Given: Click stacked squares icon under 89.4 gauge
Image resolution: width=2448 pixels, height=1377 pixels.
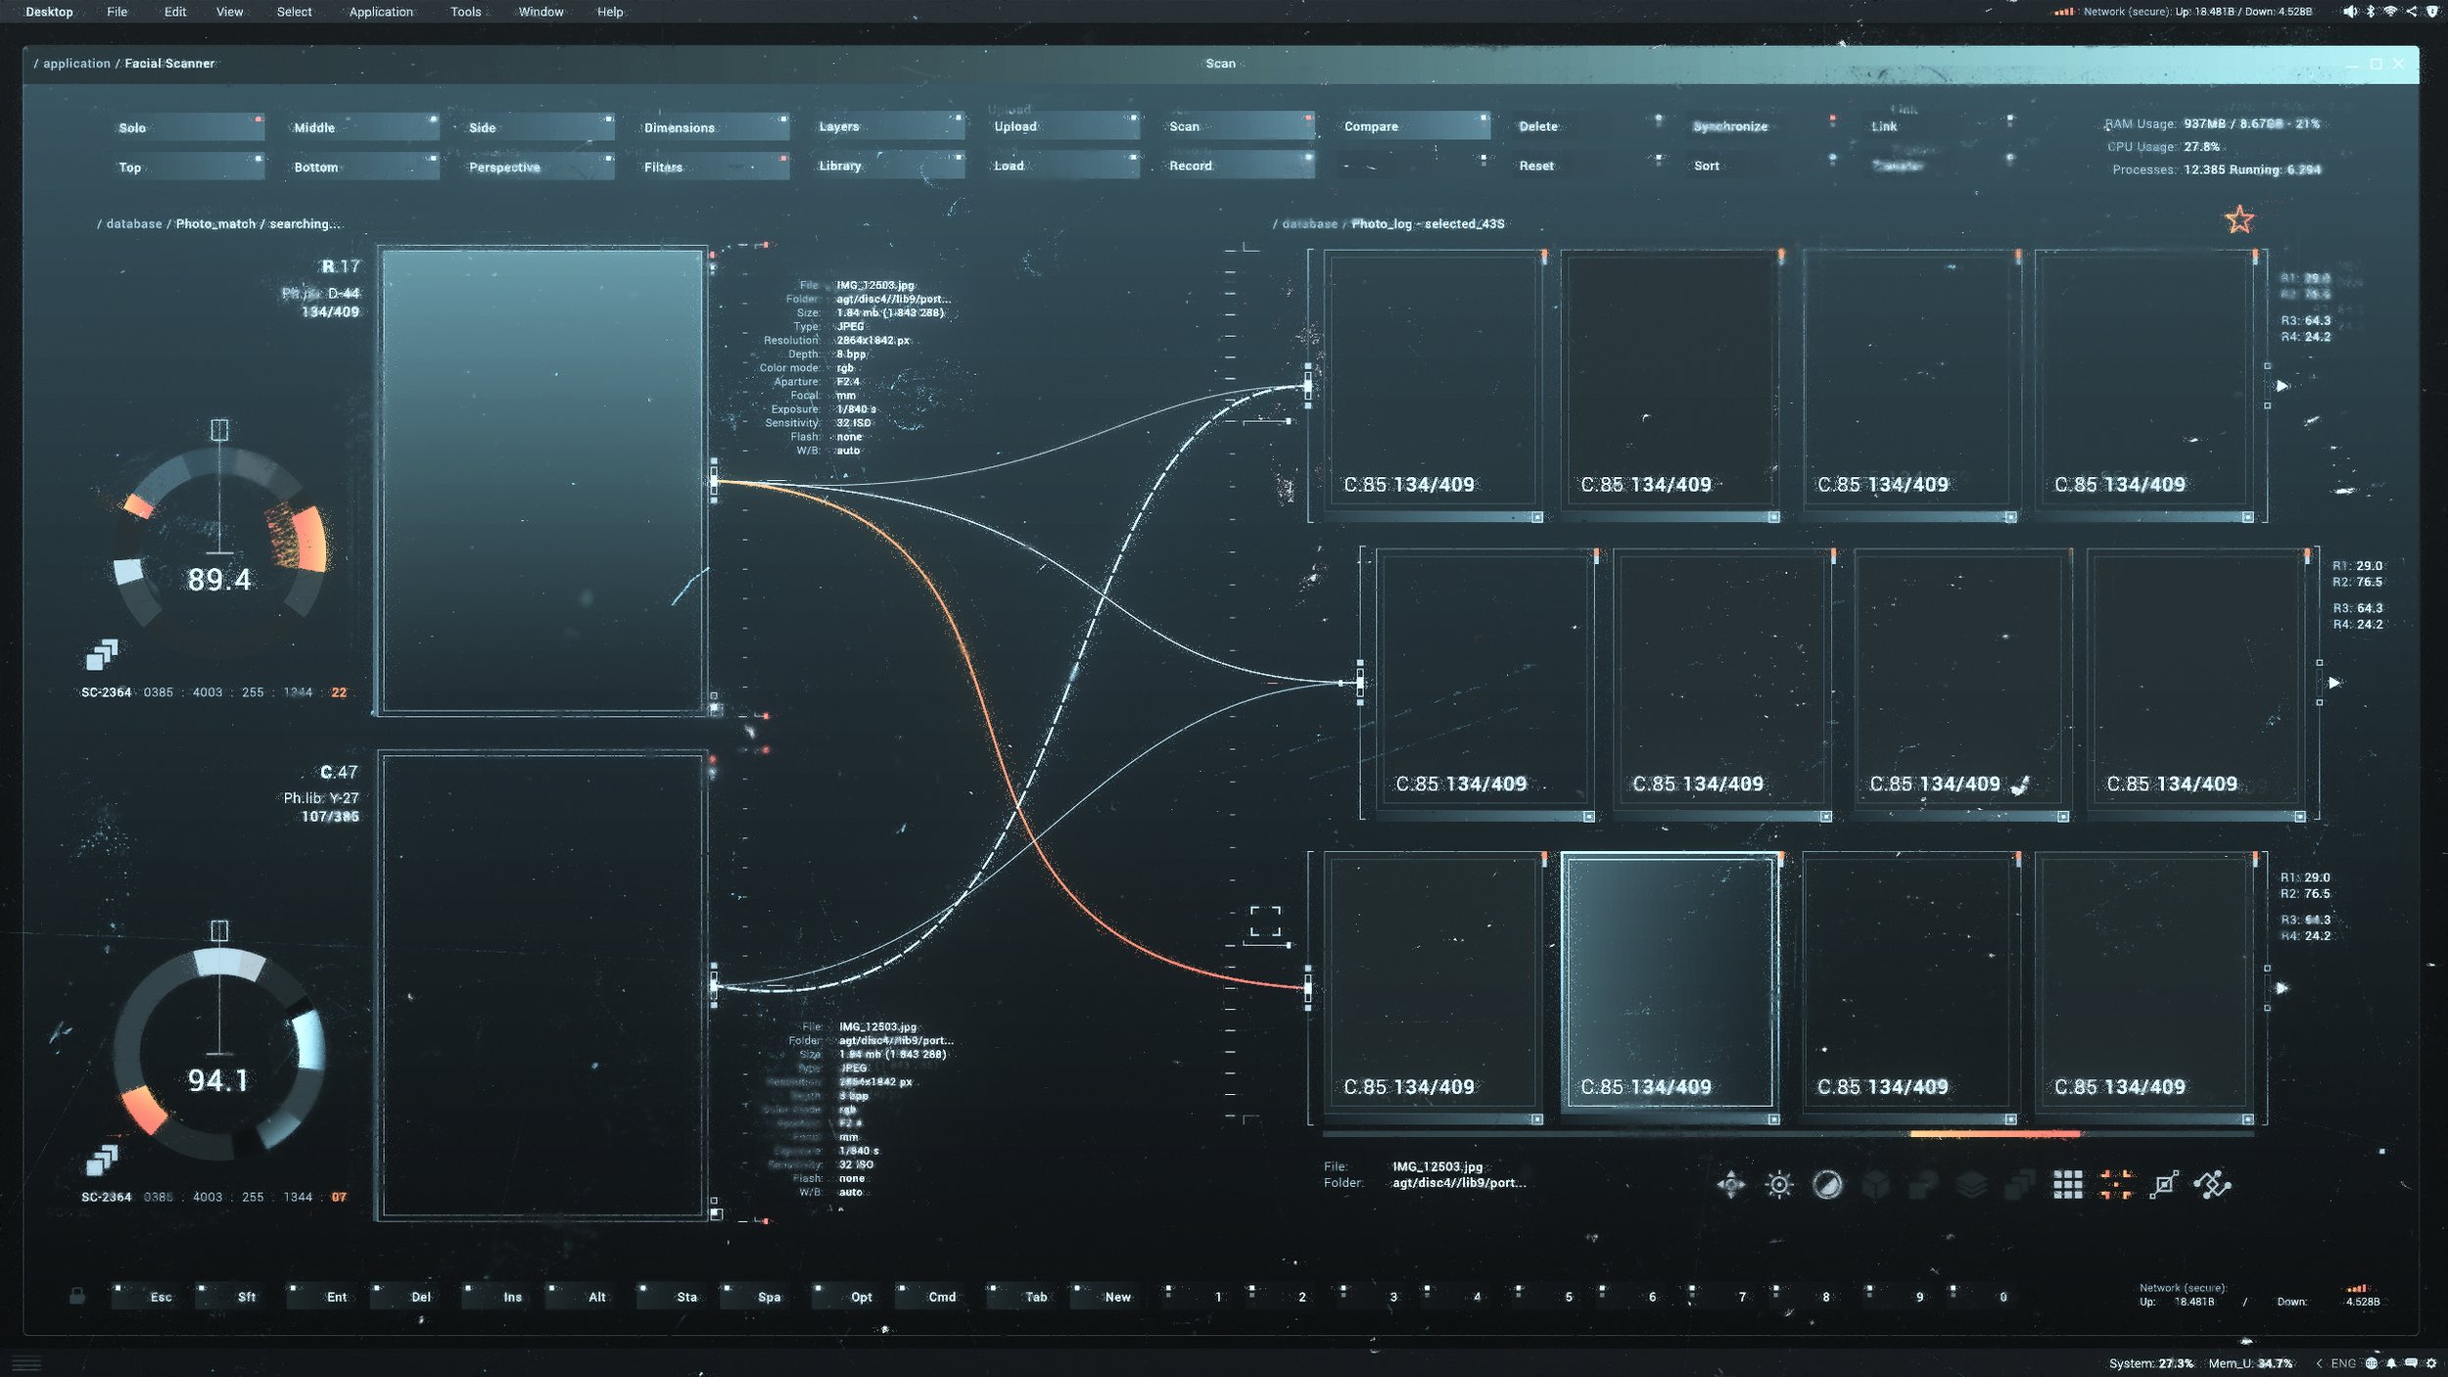Looking at the screenshot, I should [x=102, y=654].
